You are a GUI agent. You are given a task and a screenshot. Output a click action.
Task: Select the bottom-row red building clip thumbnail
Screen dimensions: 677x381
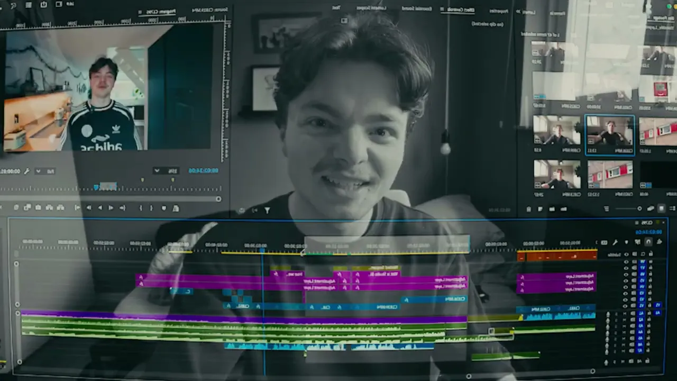tap(610, 174)
